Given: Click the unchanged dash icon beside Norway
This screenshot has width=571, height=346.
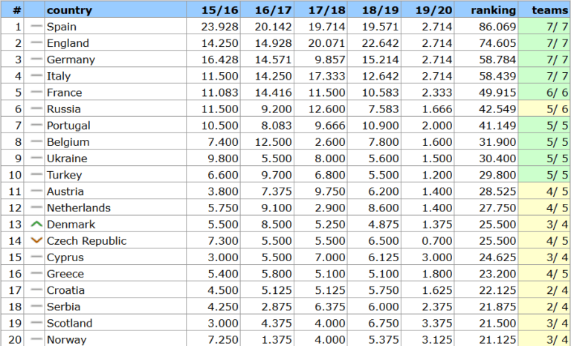Looking at the screenshot, I should (x=36, y=339).
